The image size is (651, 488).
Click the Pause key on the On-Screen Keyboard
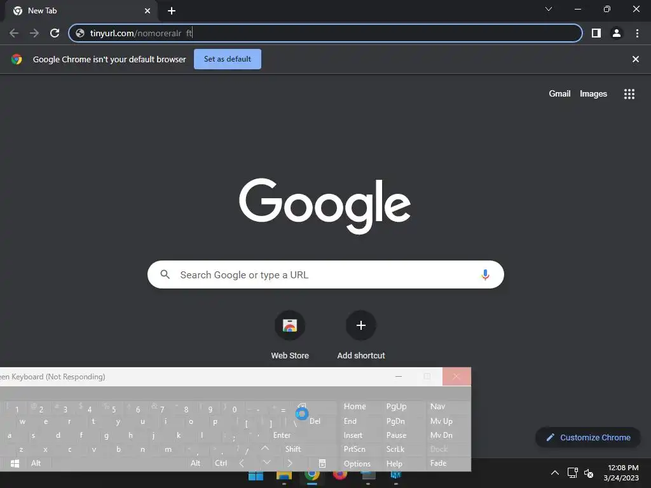click(x=397, y=435)
